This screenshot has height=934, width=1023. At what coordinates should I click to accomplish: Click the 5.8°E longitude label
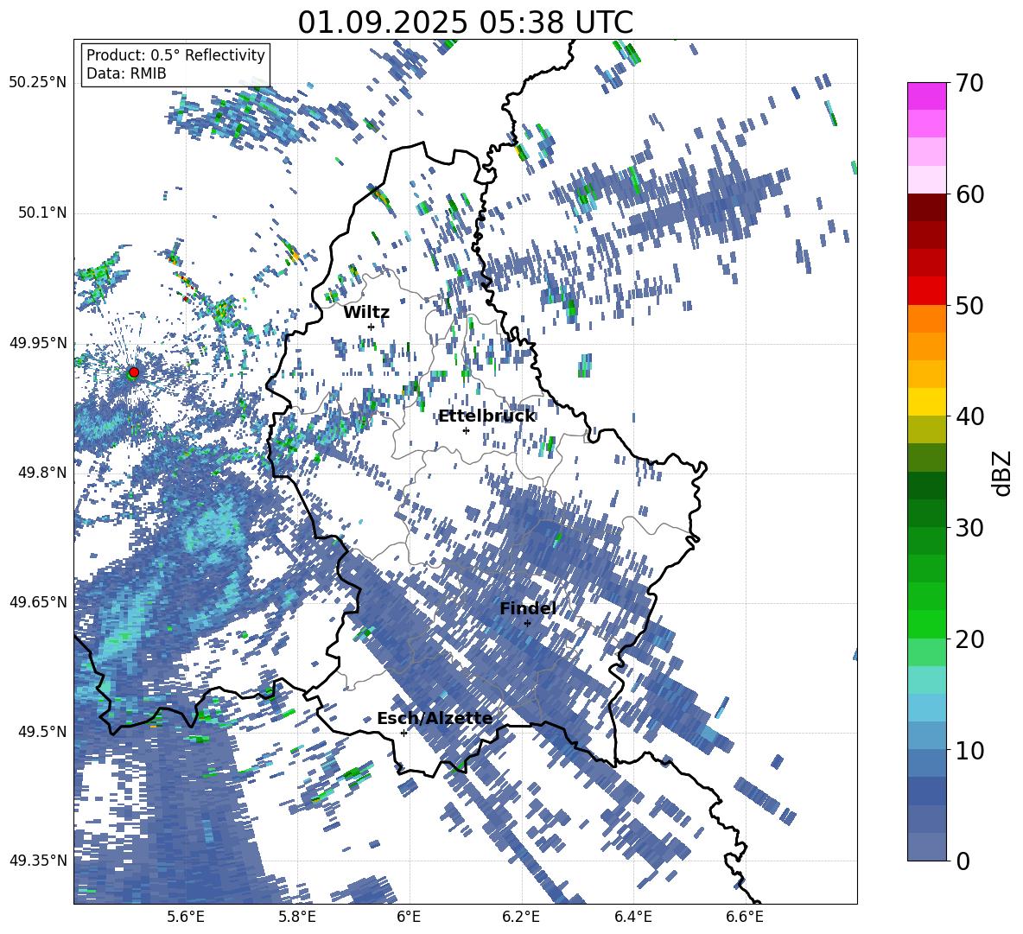pos(297,918)
